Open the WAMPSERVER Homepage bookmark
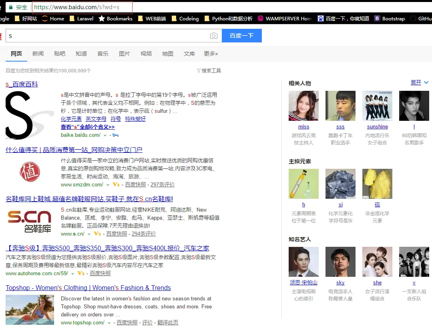432x330 pixels. (285, 18)
